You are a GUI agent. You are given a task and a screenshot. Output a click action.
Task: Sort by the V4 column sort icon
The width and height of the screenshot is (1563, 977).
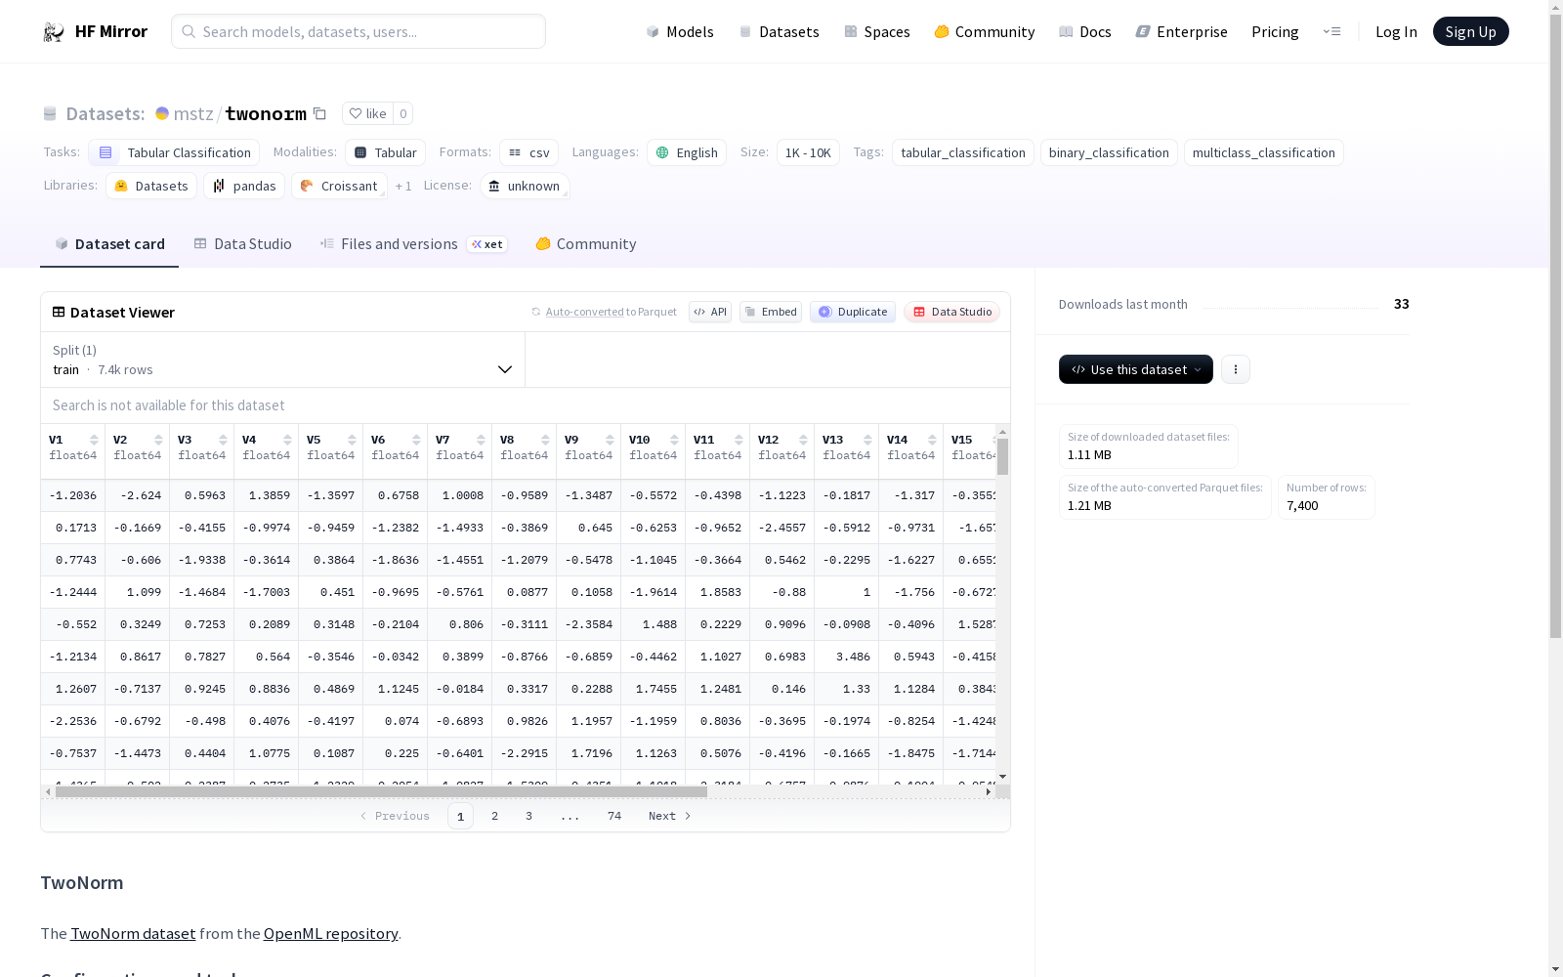click(287, 440)
